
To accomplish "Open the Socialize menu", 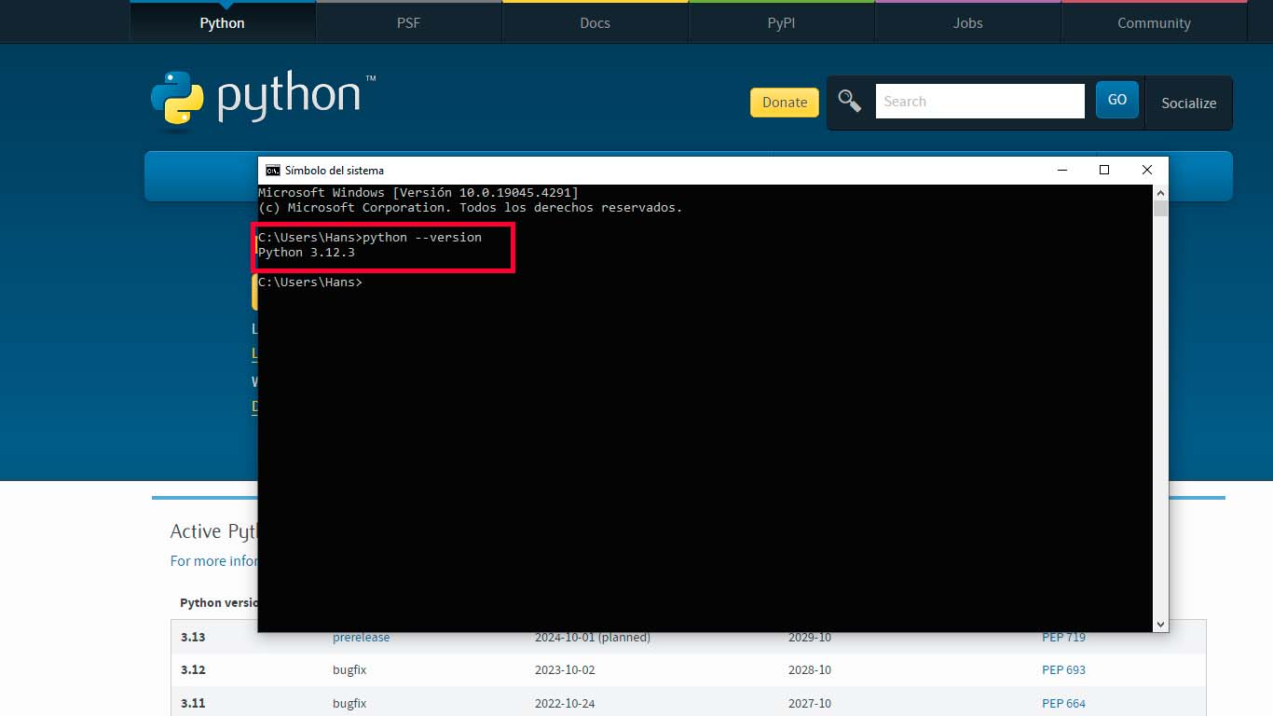I will pos(1188,103).
